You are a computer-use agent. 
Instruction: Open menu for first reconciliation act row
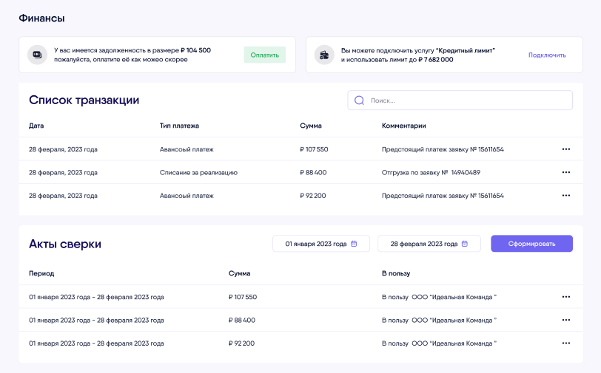pos(565,297)
